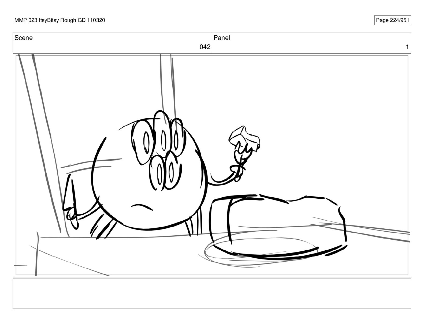Click the 'Page 224/951' page indicator box

pos(392,20)
